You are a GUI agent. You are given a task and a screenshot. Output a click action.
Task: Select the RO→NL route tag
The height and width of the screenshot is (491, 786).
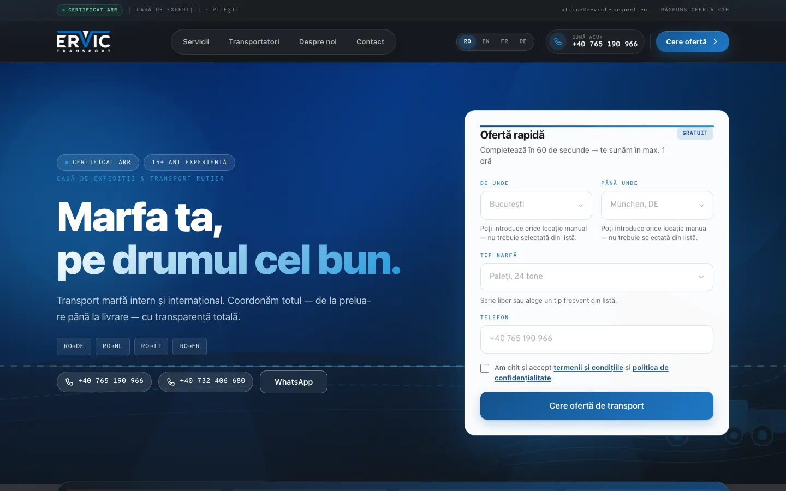pos(112,346)
